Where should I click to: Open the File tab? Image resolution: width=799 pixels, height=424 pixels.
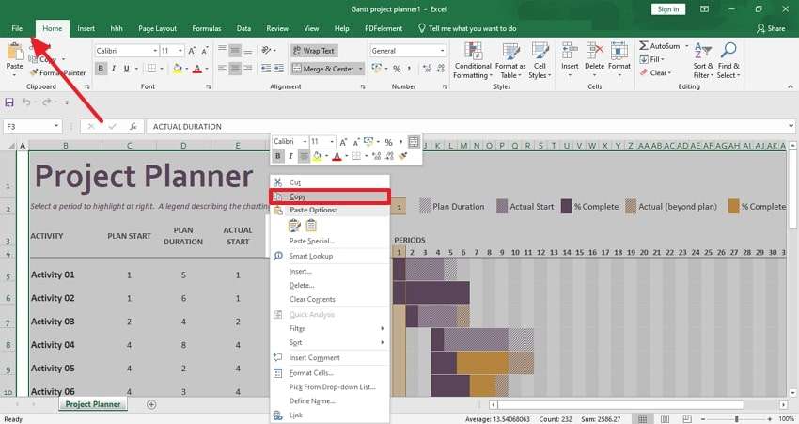pyautogui.click(x=17, y=28)
